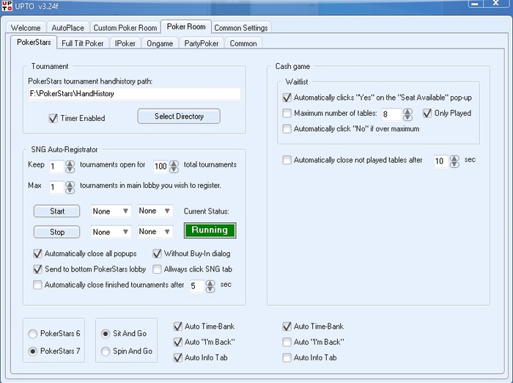Adjust the Max tournaments in lobby spinner arrows

(70, 187)
